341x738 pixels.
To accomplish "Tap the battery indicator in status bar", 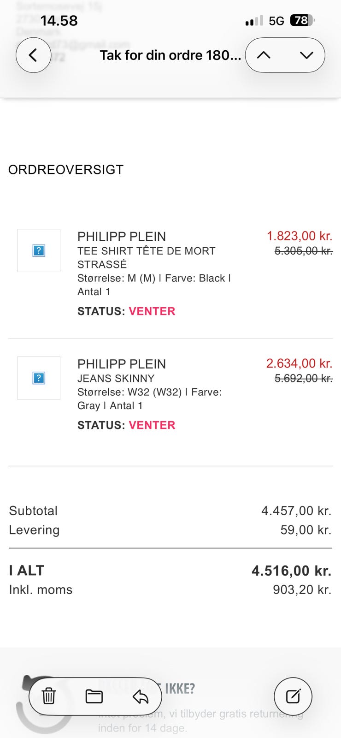I will [301, 20].
